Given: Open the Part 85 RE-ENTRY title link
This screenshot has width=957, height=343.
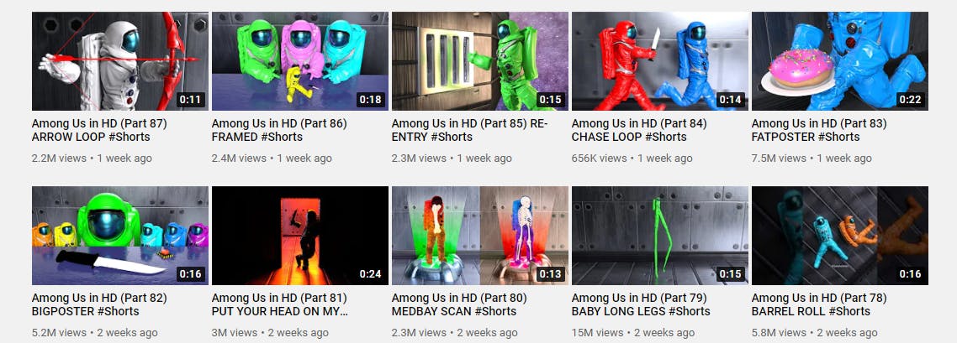Looking at the screenshot, I should (470, 130).
